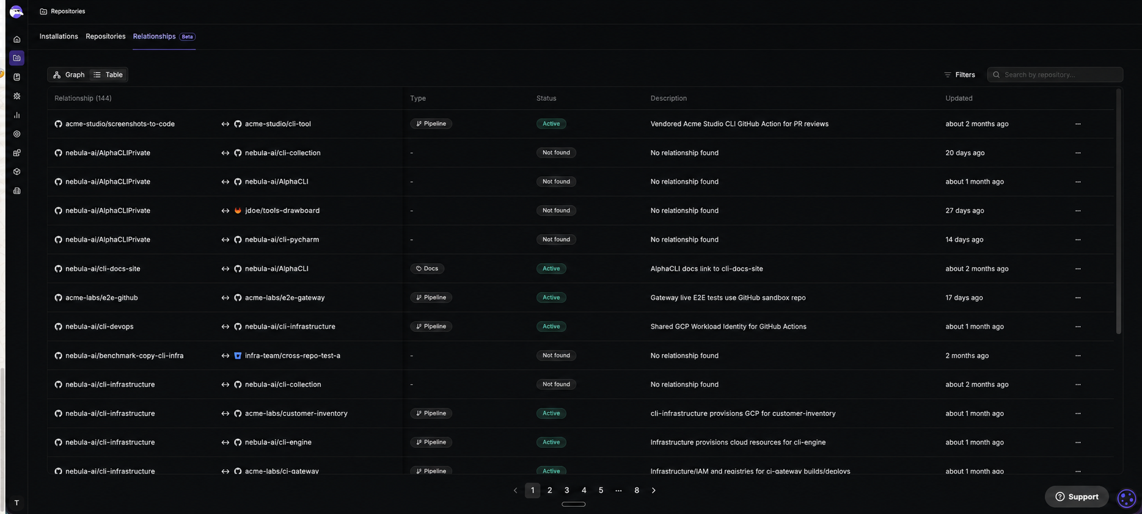The height and width of the screenshot is (514, 1142).
Task: Focus the Search by repository field
Action: point(1055,74)
